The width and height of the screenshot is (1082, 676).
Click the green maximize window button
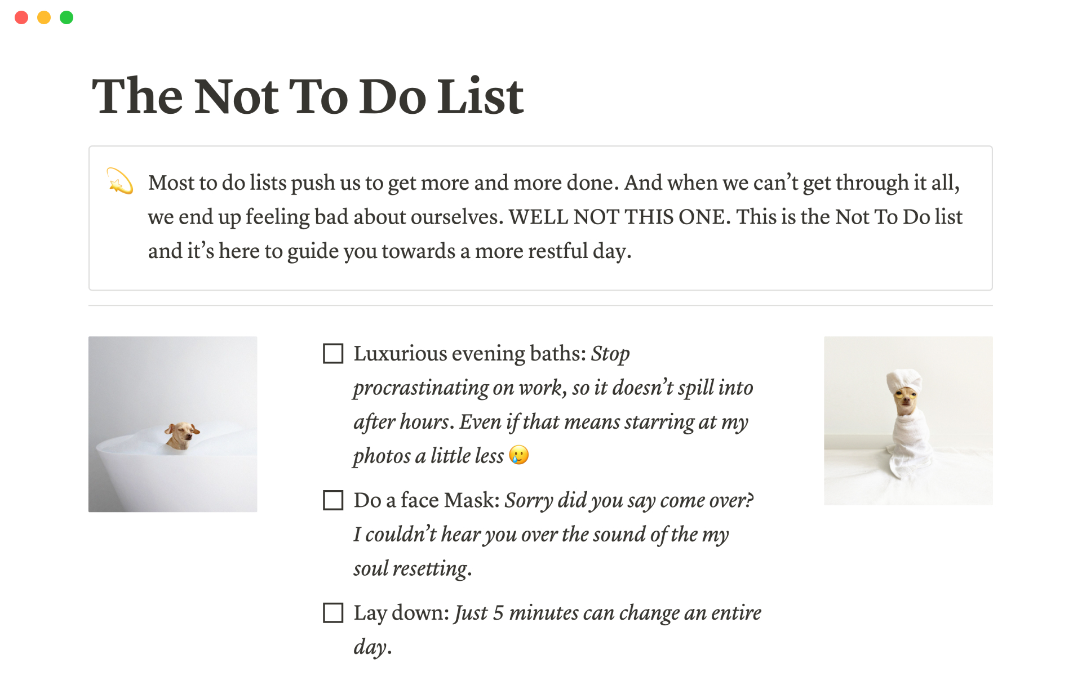[66, 17]
